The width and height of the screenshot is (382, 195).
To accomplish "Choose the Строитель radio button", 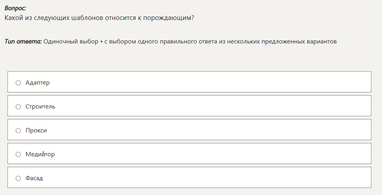I will (x=18, y=107).
